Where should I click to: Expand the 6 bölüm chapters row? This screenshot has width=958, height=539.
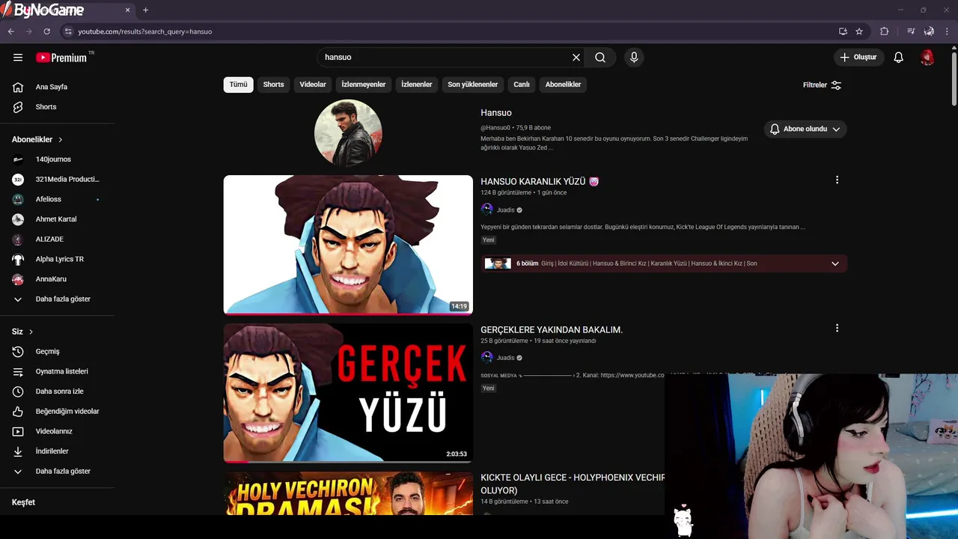click(664, 264)
